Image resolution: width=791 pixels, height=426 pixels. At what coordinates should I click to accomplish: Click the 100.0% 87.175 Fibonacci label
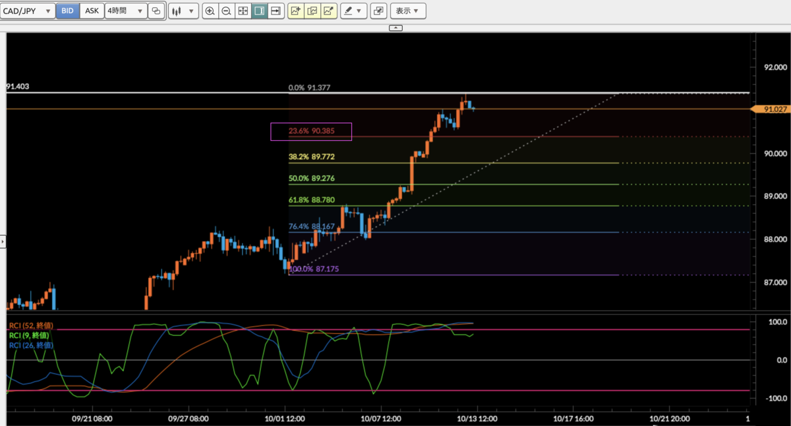314,269
